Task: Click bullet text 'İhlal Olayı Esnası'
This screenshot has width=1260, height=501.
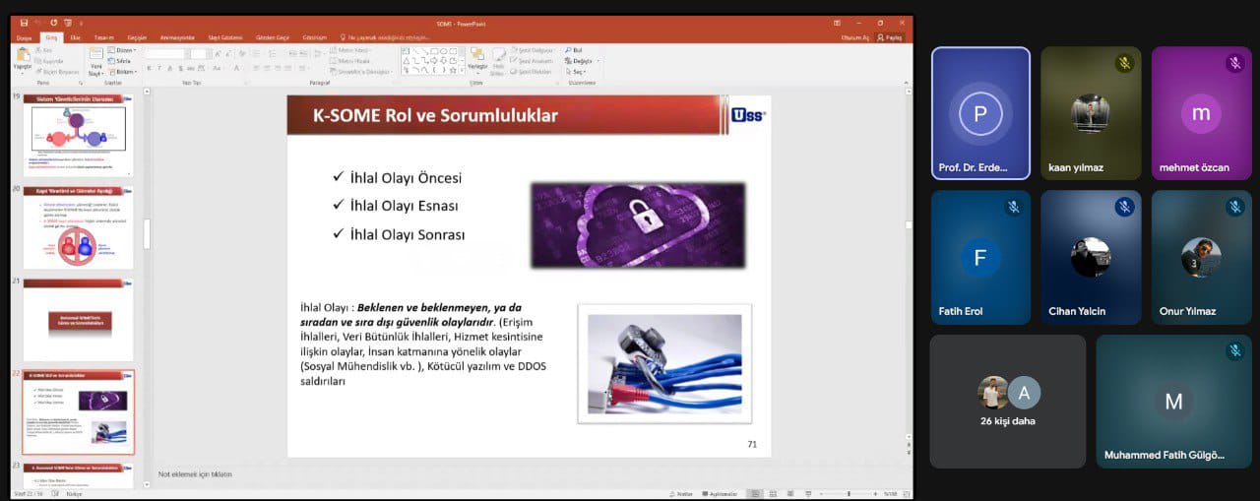Action: 404,206
